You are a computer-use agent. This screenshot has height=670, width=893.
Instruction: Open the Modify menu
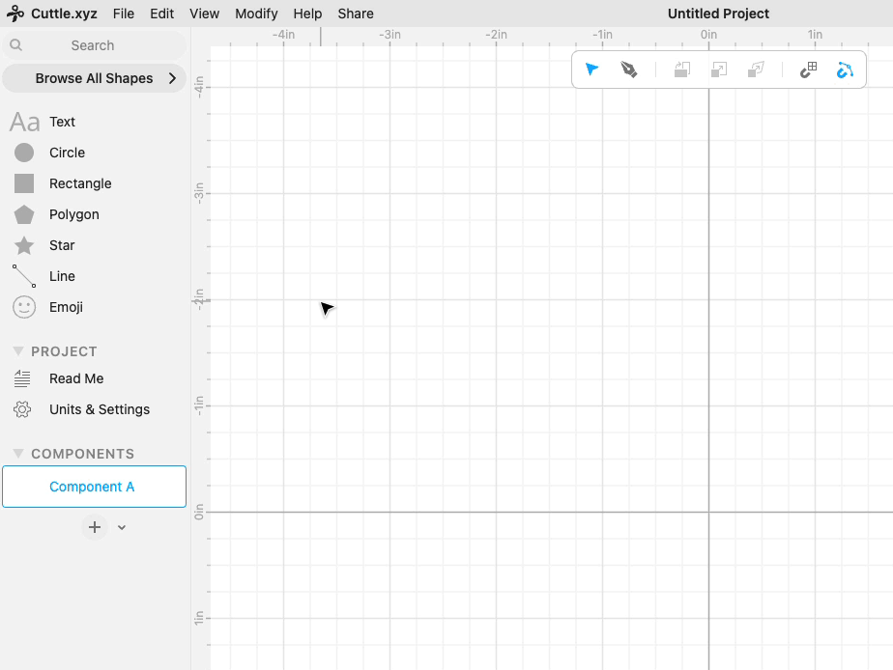256,14
